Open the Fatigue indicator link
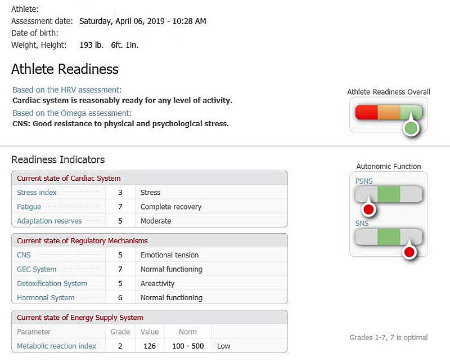This screenshot has height=361, width=450. [29, 207]
